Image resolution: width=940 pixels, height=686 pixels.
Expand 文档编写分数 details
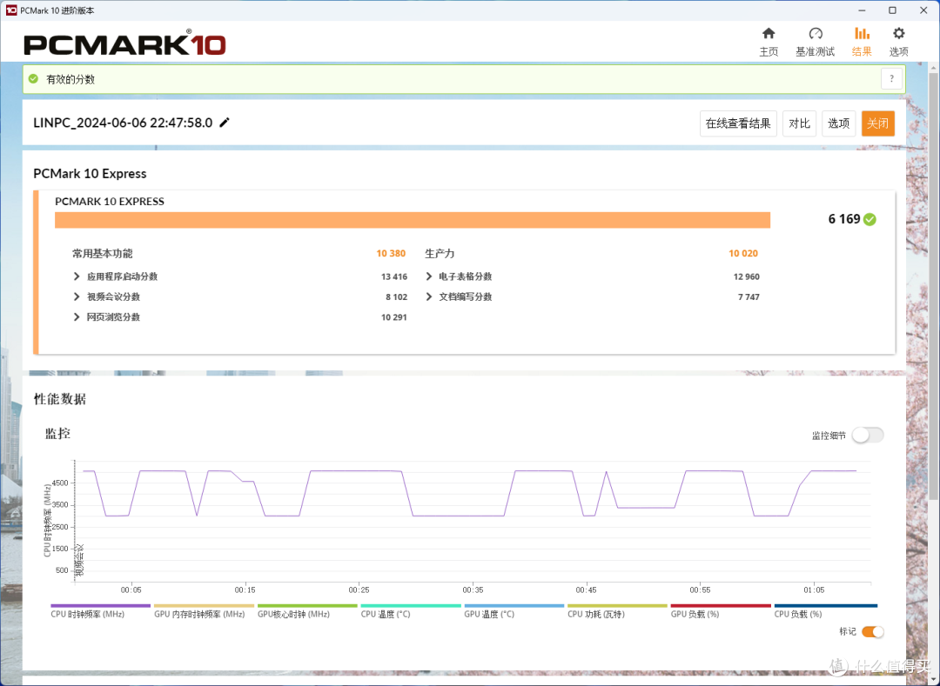click(428, 296)
